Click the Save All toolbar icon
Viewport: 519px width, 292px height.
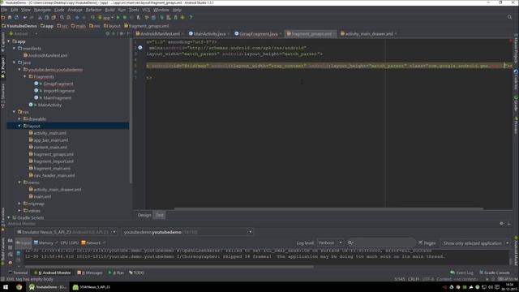click(x=10, y=18)
